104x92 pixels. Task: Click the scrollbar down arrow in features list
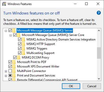click(x=99, y=78)
